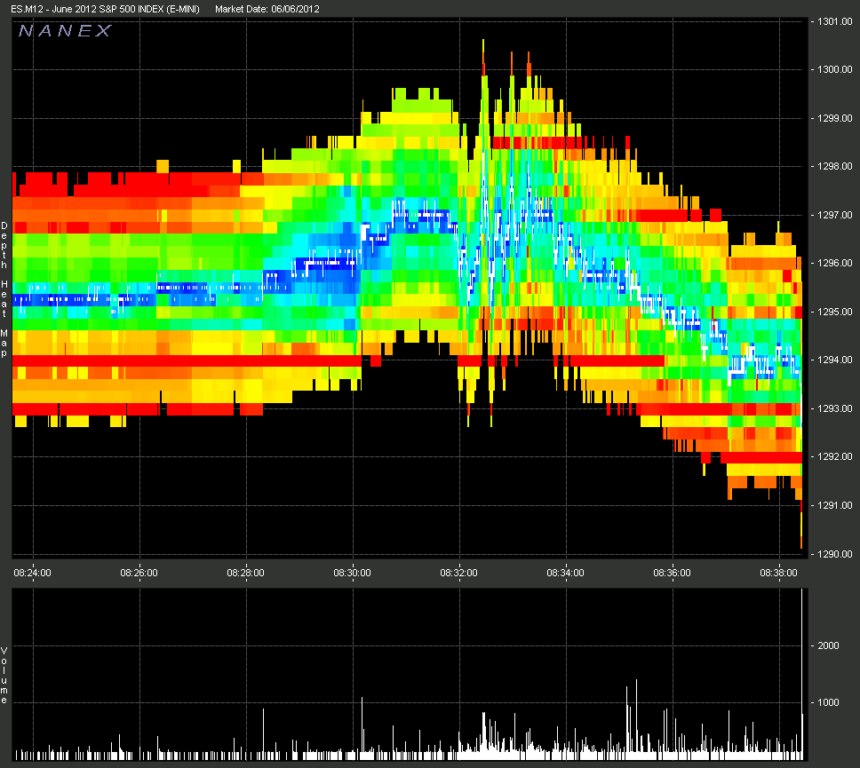Click the 08:28:00 time axis label
The image size is (860, 768).
click(x=246, y=573)
